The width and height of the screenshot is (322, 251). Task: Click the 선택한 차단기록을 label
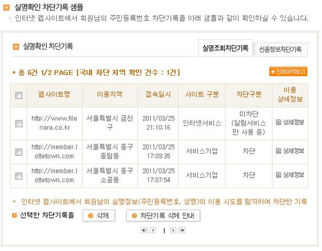(47, 215)
